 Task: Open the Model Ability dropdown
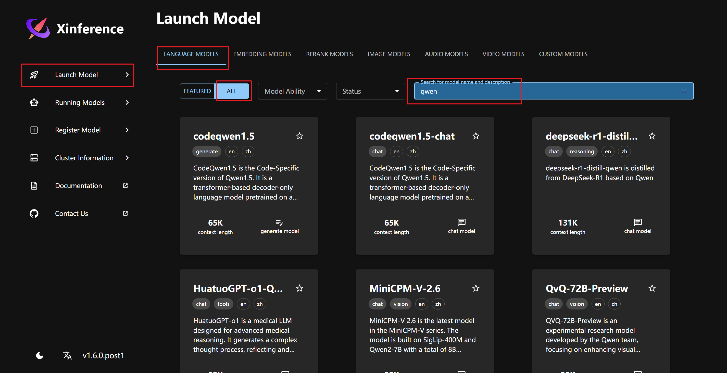pyautogui.click(x=292, y=91)
